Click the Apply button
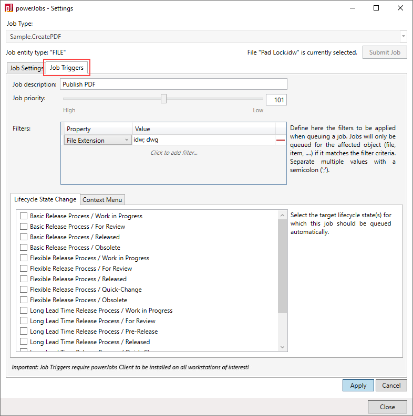This screenshot has height=416, width=413. [x=358, y=386]
